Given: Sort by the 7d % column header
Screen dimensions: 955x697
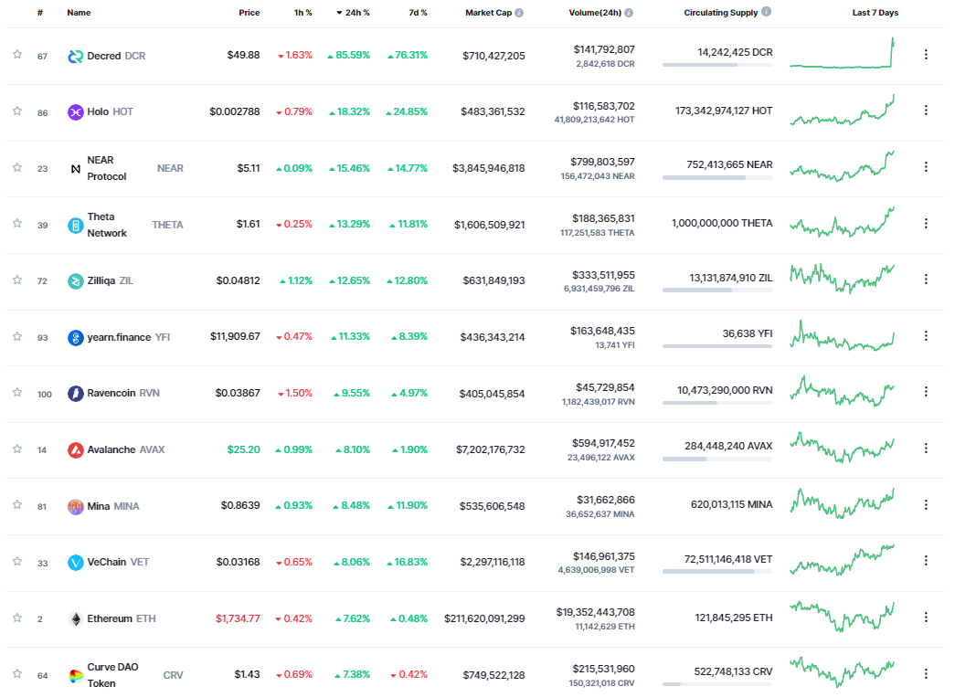Looking at the screenshot, I should pyautogui.click(x=418, y=13).
